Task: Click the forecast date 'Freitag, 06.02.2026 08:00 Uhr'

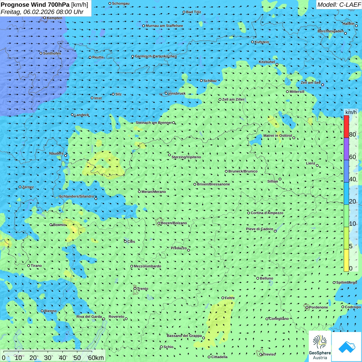Action: (42, 12)
